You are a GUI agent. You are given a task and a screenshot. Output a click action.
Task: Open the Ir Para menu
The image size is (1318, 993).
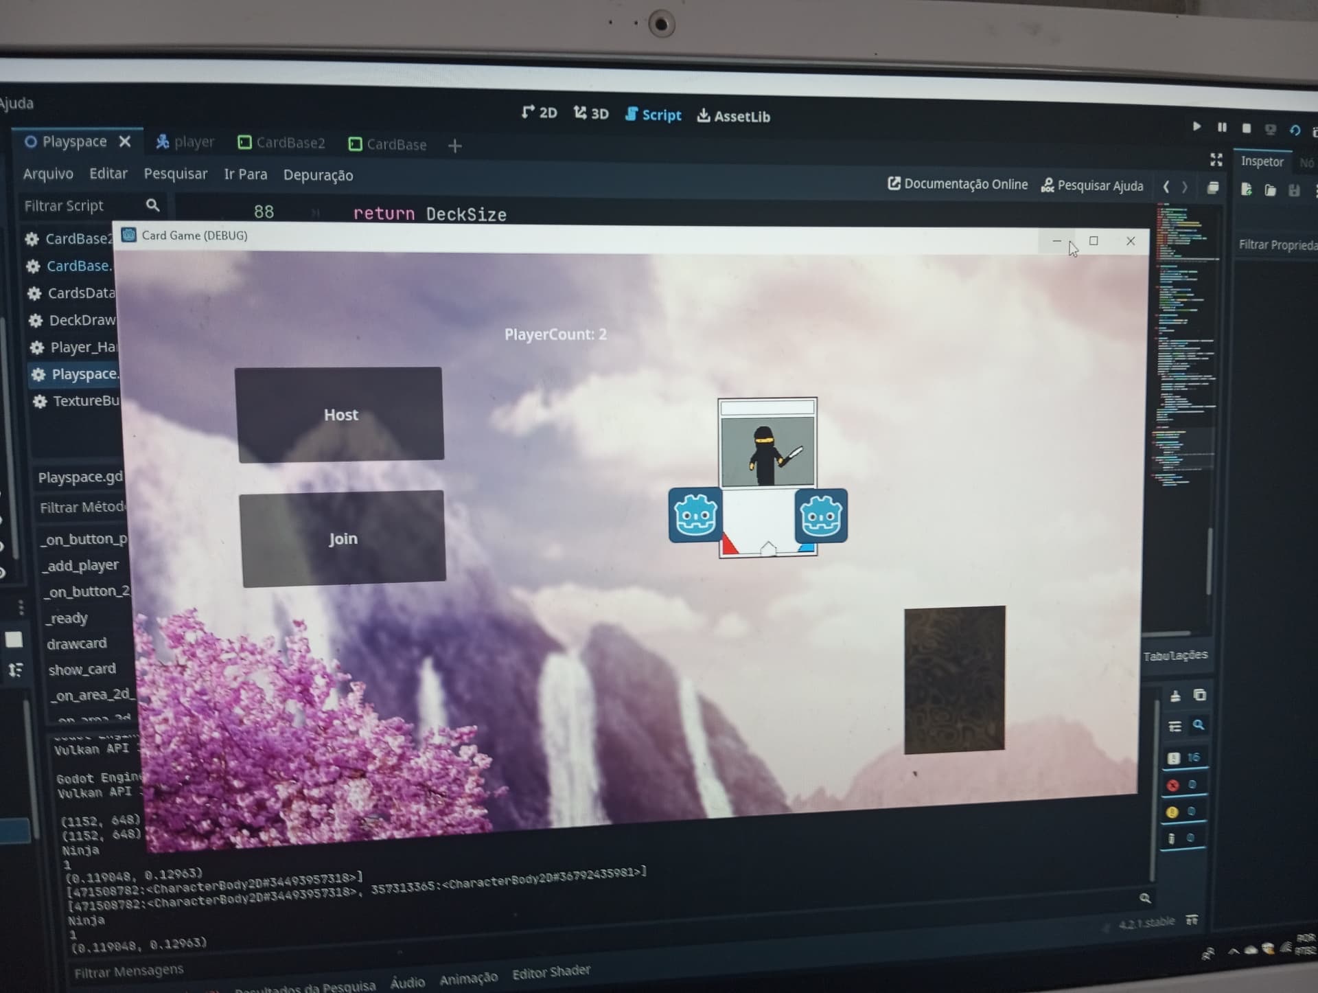point(245,174)
